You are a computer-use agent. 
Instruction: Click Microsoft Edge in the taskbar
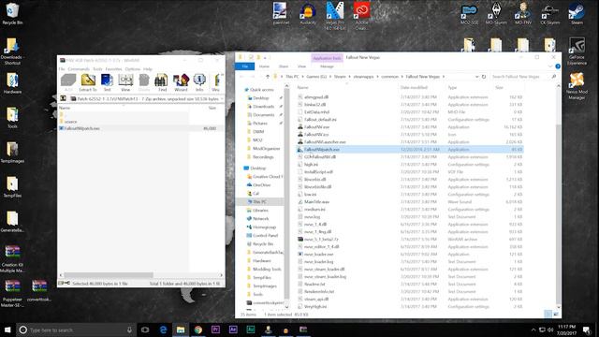(x=163, y=330)
